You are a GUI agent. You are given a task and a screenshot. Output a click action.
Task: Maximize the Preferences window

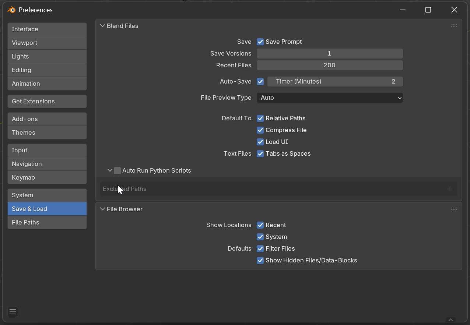[x=428, y=10]
